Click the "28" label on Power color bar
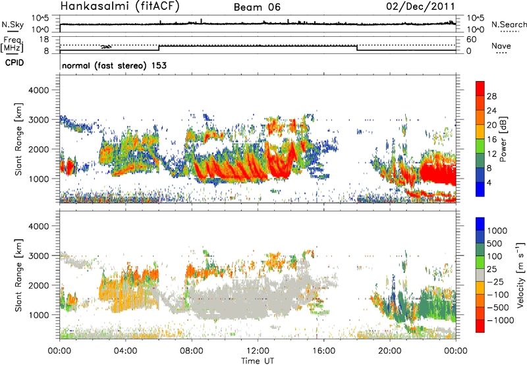Viewport: 527px width, 365px height. [x=491, y=96]
